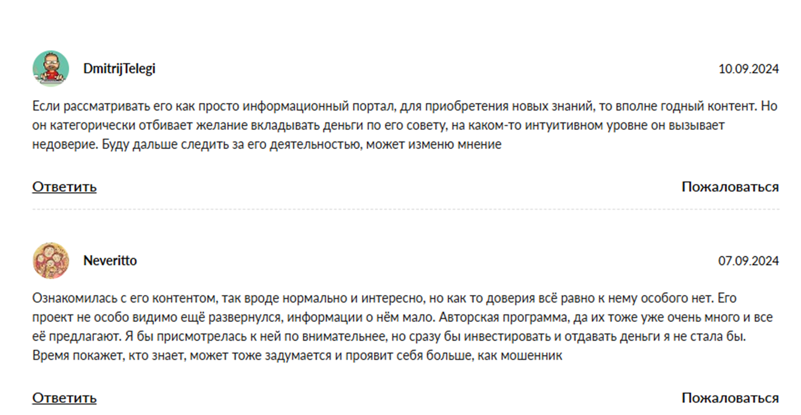Click the date 10.09.2024
This screenshot has width=801, height=415.
[x=749, y=69]
